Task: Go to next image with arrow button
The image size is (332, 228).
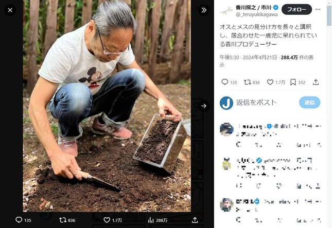Action: click(x=204, y=106)
